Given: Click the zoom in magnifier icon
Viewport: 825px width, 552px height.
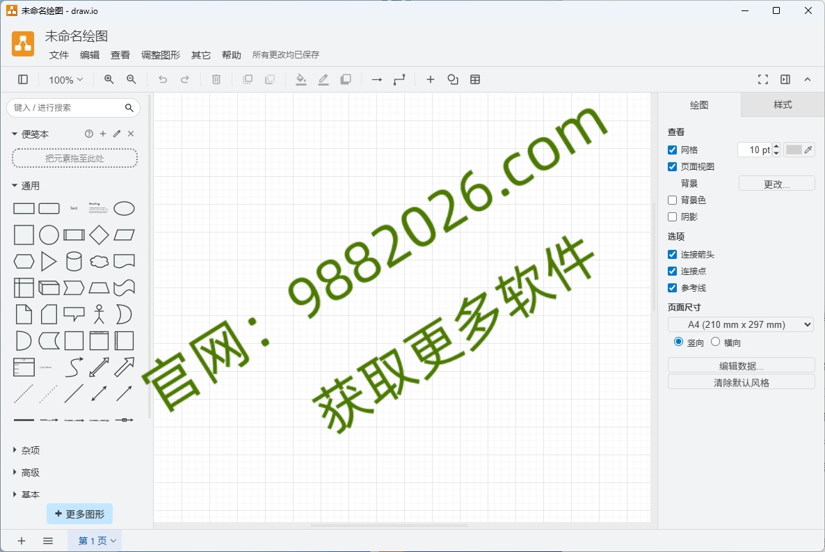Looking at the screenshot, I should tap(109, 79).
